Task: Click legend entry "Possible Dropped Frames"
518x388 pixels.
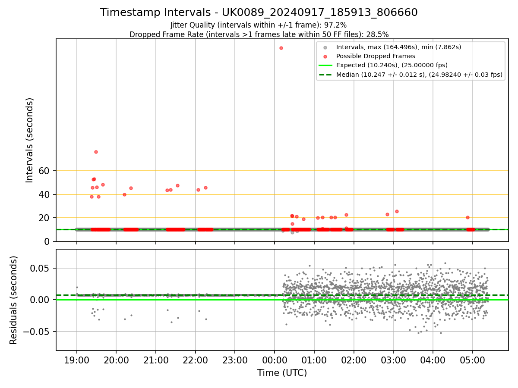Action: [x=376, y=56]
